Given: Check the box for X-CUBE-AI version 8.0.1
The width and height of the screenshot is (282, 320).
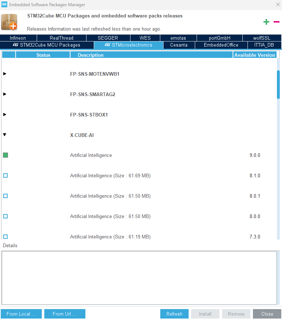Looking at the screenshot, I should 5,196.
